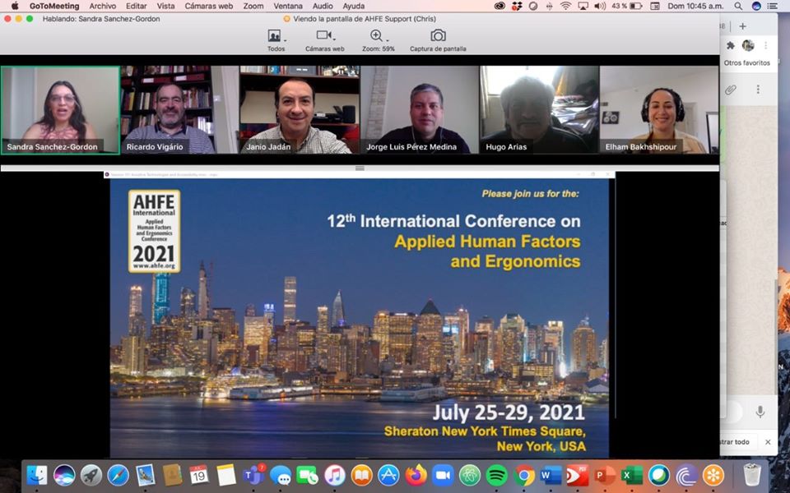790x493 pixels.
Task: Select Hugo Arias's video thumbnail
Action: click(x=539, y=109)
